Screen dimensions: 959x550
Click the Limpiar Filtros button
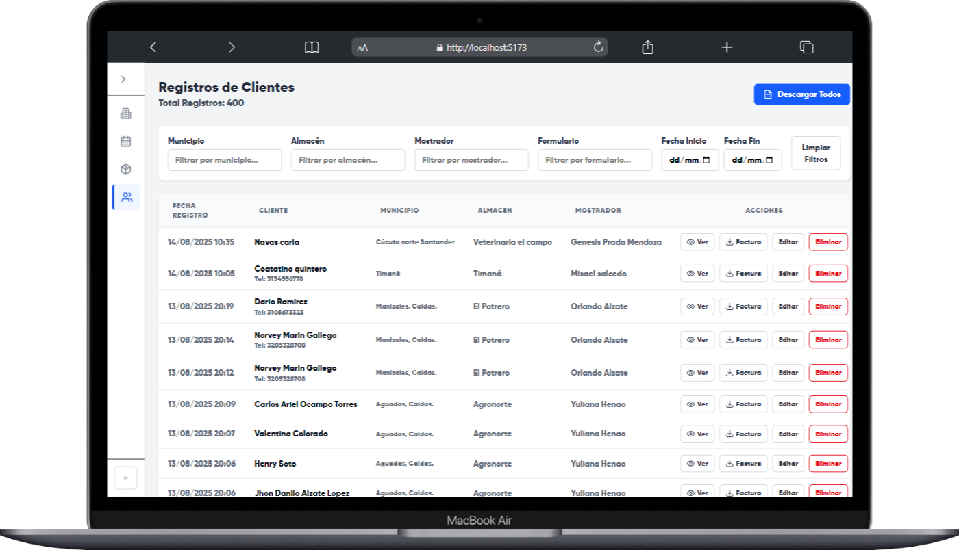[x=816, y=153]
